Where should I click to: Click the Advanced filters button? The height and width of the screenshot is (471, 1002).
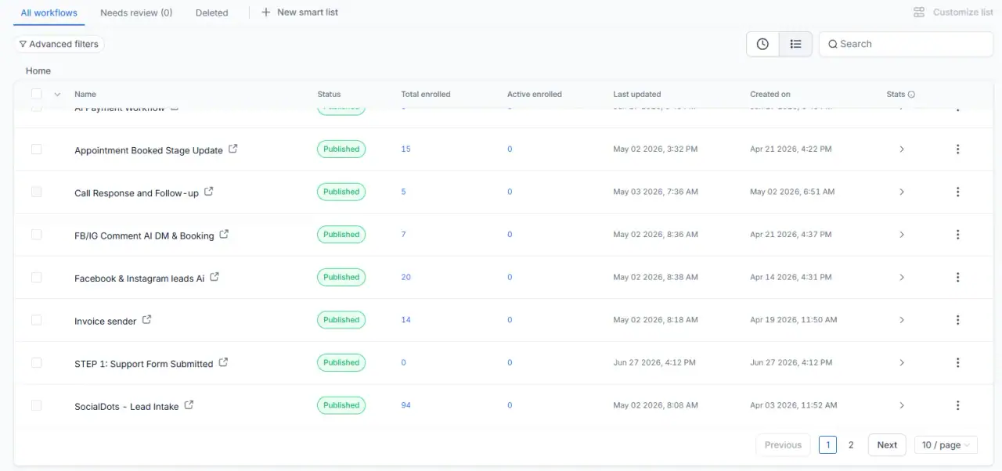pyautogui.click(x=59, y=45)
